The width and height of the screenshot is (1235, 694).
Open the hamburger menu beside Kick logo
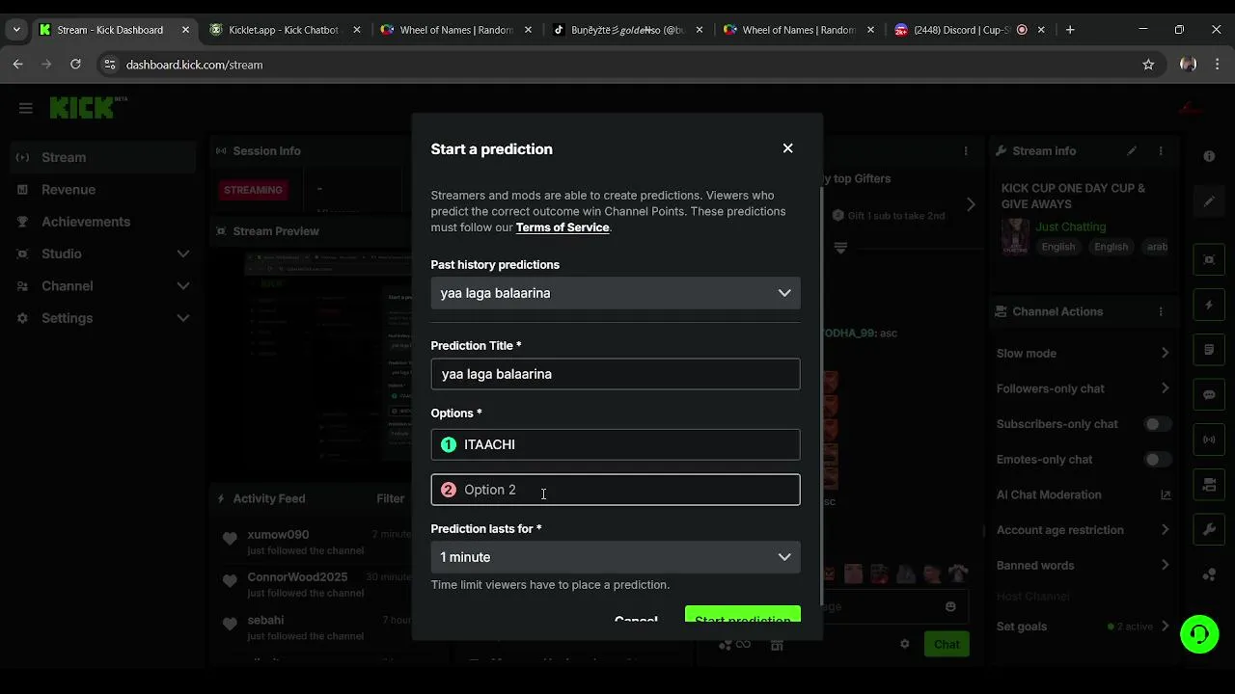coord(26,108)
